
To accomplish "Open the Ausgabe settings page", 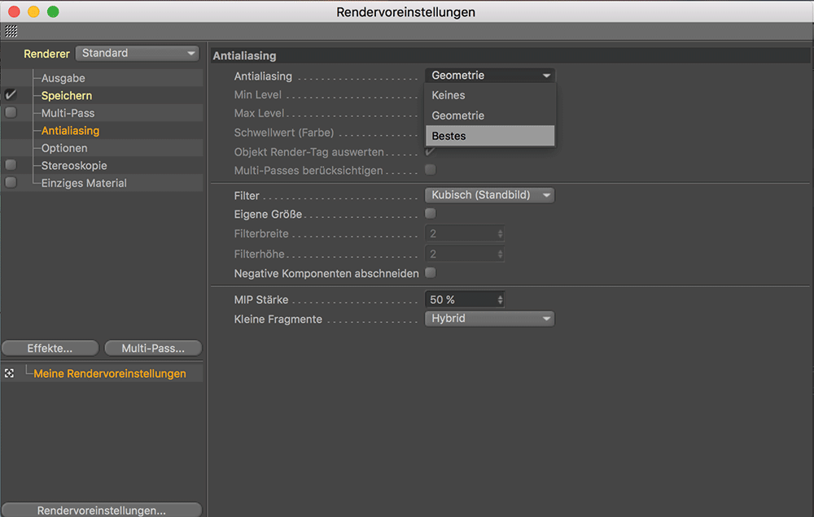I will click(63, 78).
